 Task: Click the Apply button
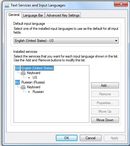pyautogui.click(x=115, y=138)
